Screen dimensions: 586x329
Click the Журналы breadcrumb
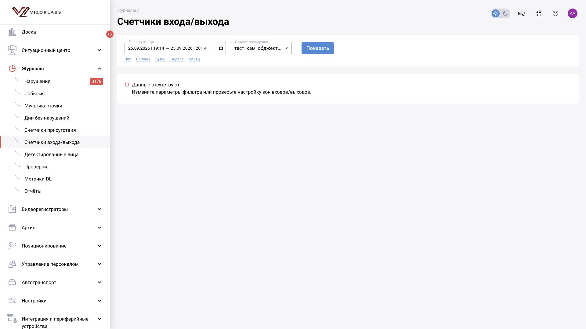pyautogui.click(x=127, y=10)
